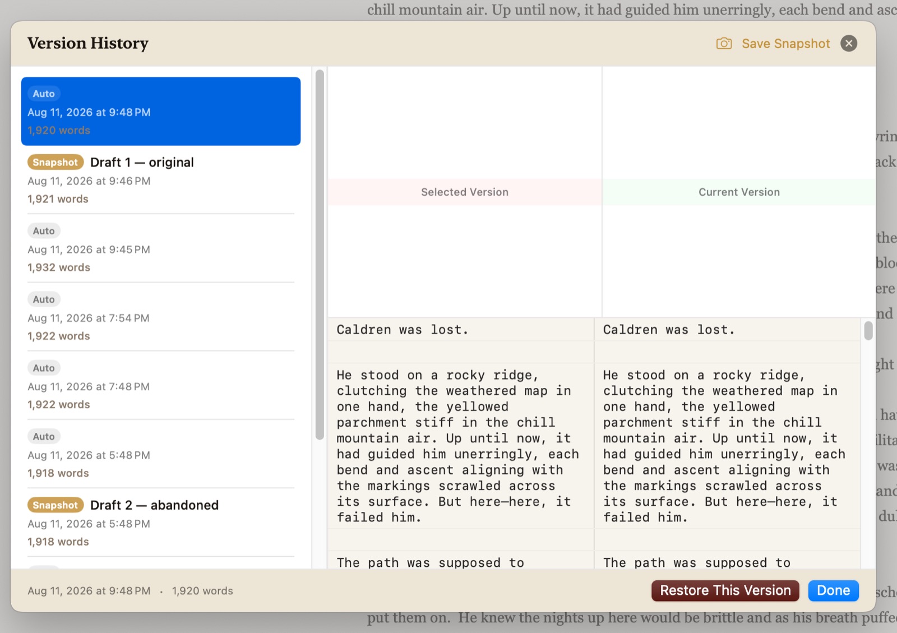This screenshot has width=897, height=633.
Task: Click the footer date Aug 11, 2026 at 9:48 PM
Action: click(x=89, y=591)
